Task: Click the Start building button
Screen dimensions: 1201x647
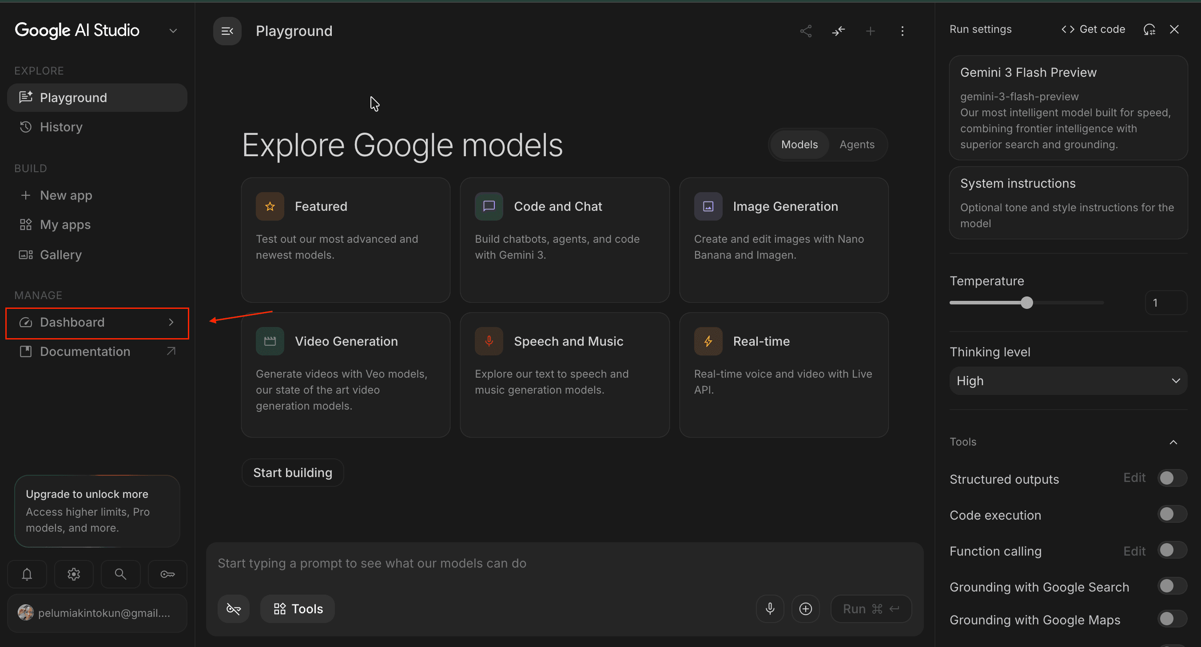Action: 292,472
